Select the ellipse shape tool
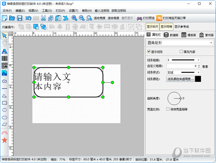216x163 pixels. [x=4, y=118]
